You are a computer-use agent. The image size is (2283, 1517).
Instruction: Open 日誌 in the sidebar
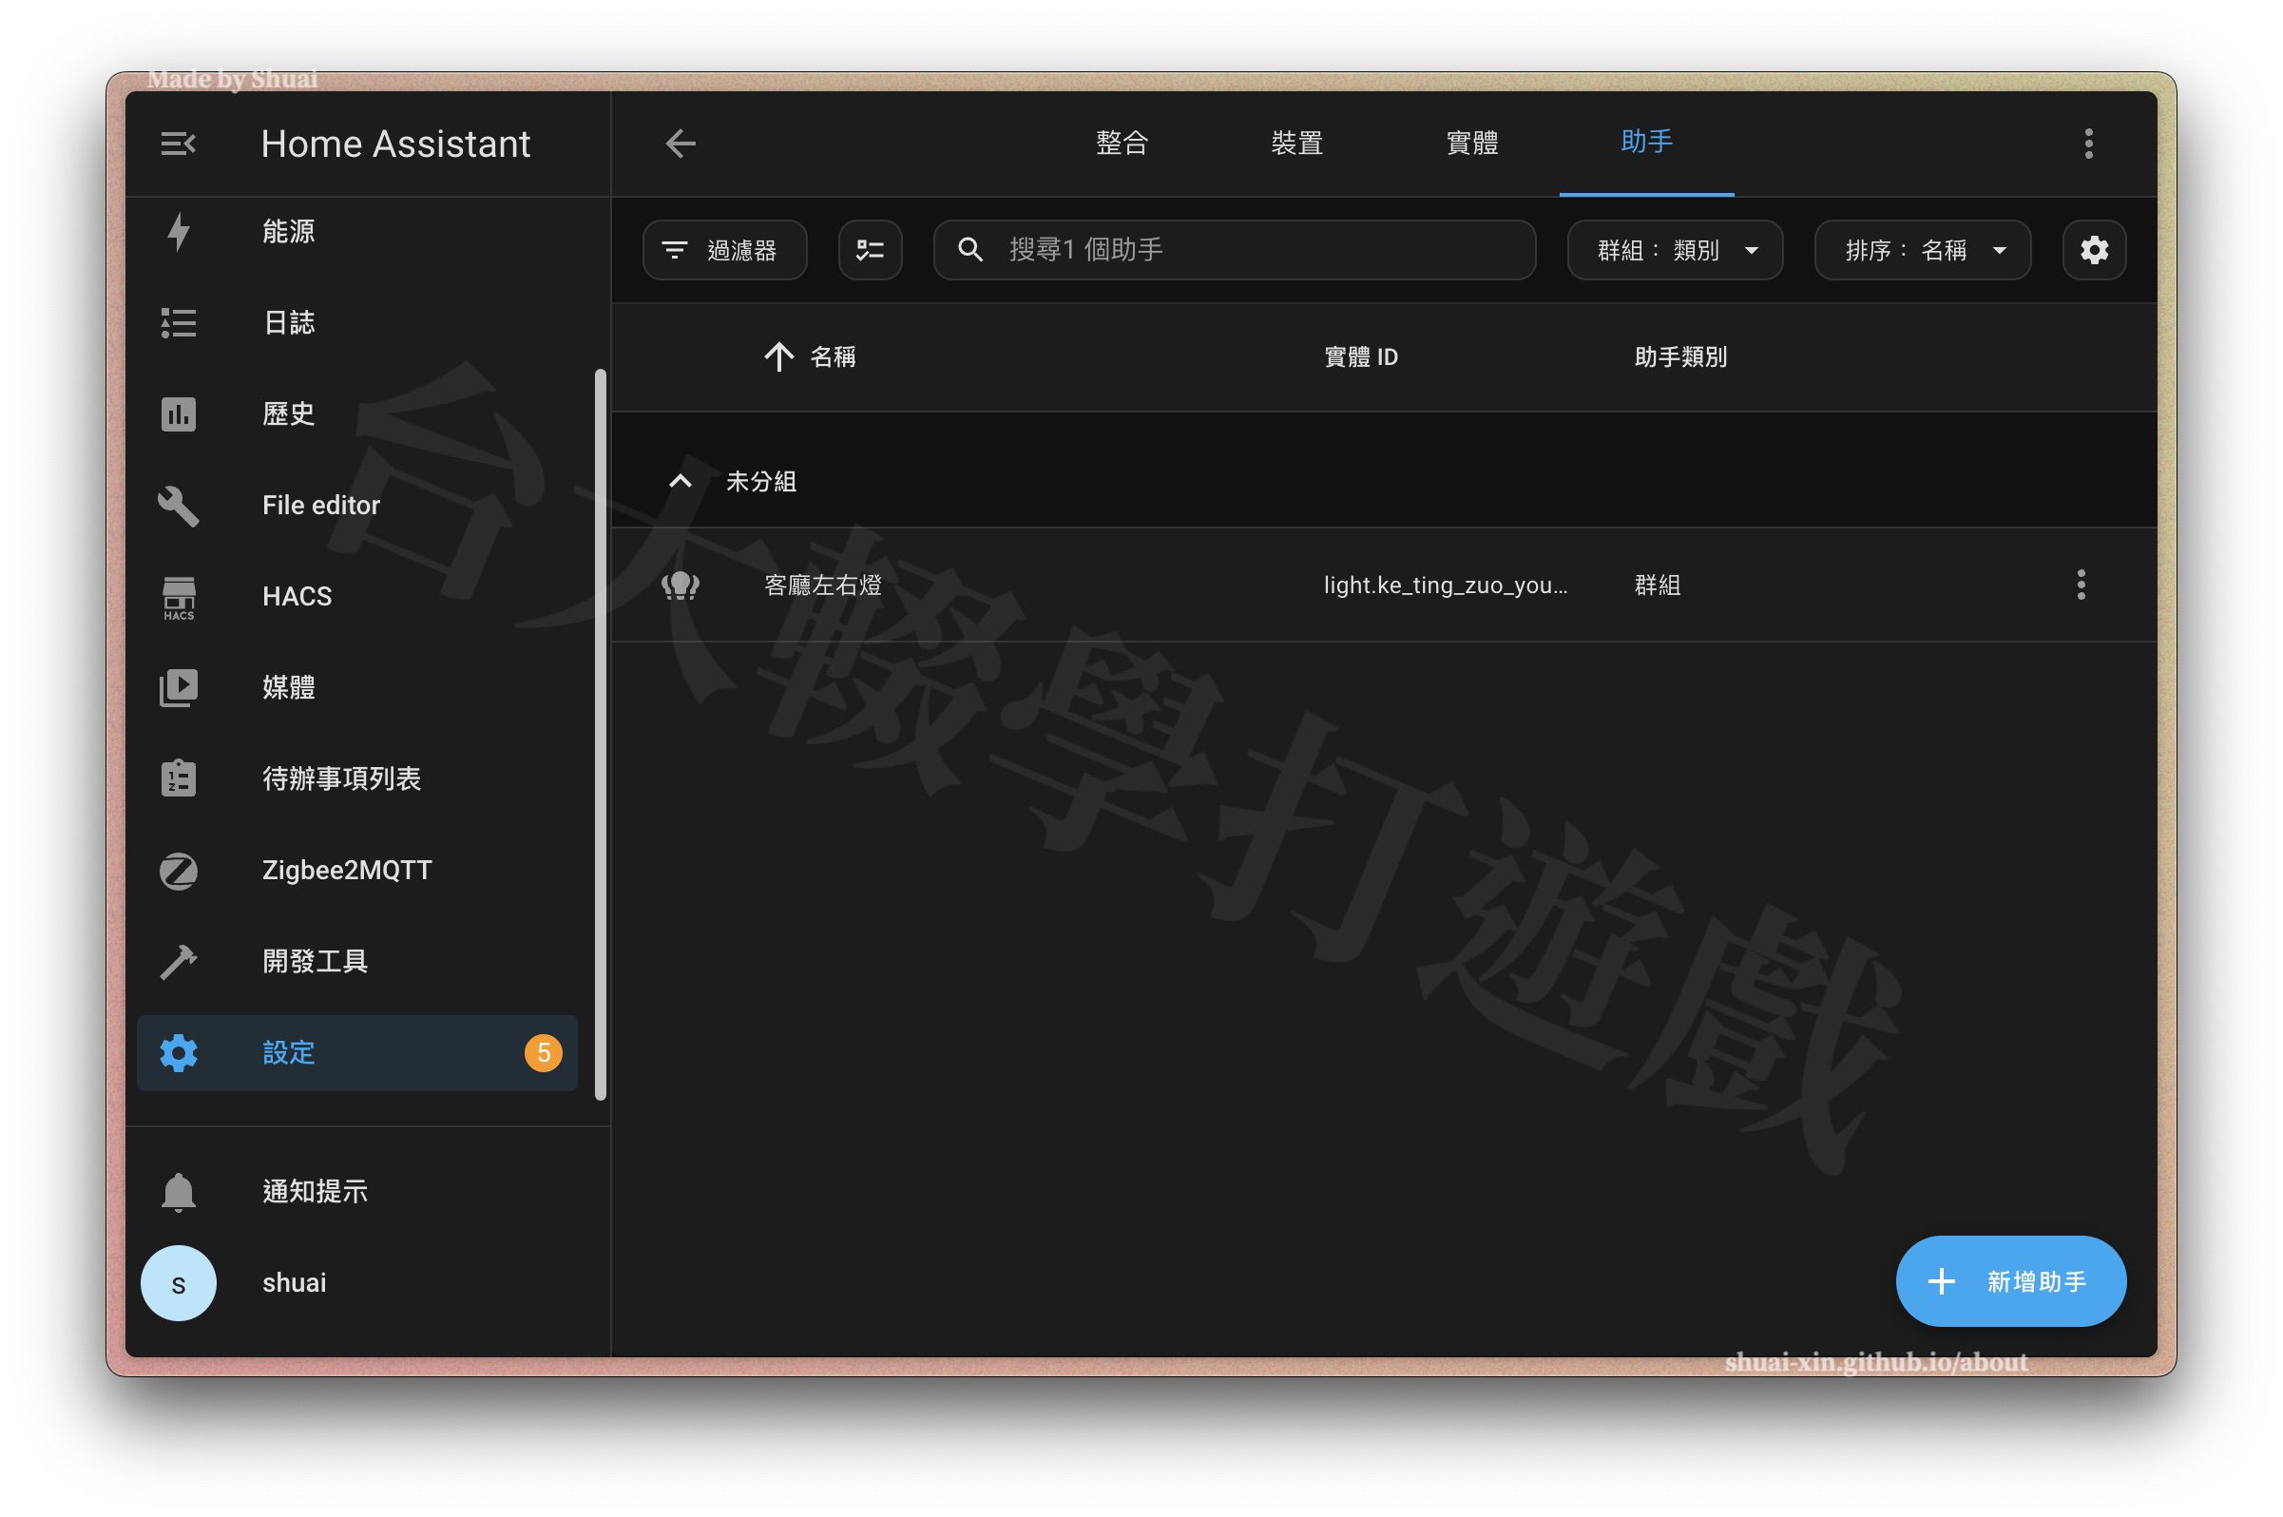point(357,322)
